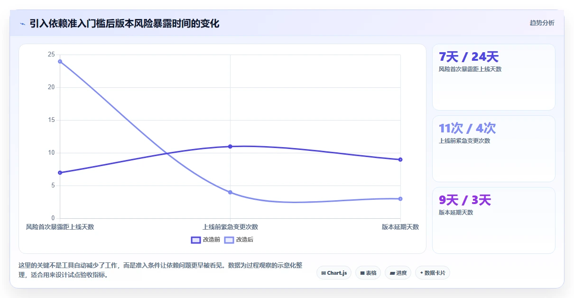Click the card caption 版本延期天数
Screen dimensions: 574x298
coord(456,213)
